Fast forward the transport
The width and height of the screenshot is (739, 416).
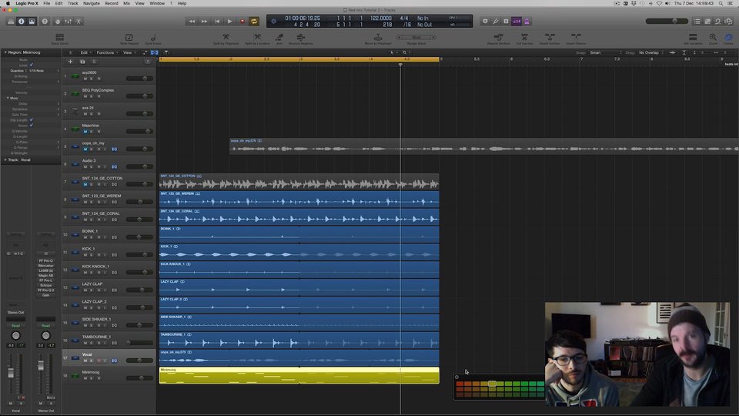tap(204, 22)
